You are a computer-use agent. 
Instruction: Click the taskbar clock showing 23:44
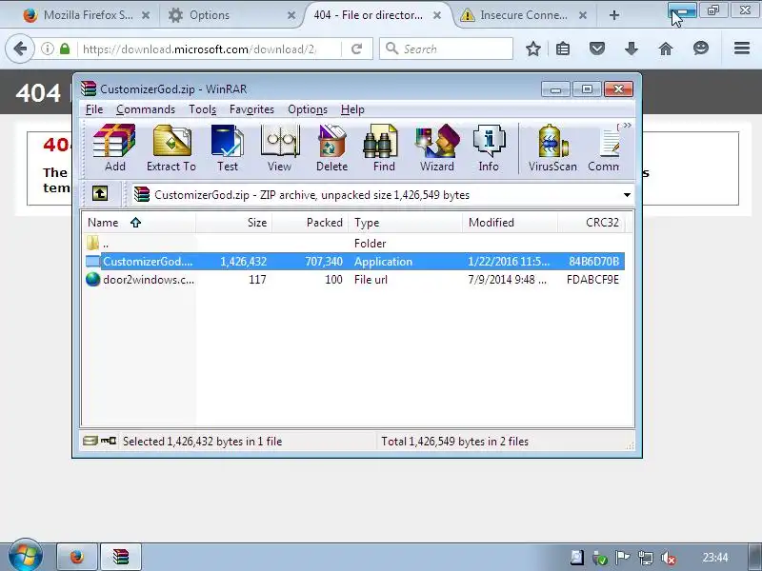(715, 558)
